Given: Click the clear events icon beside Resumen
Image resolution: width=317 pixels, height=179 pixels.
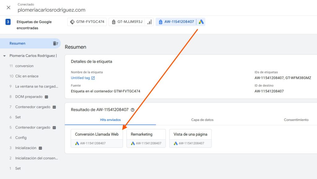Looking at the screenshot, I should pyautogui.click(x=55, y=43).
